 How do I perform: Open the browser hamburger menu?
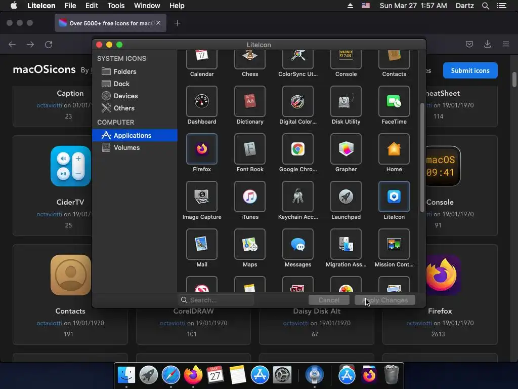[506, 44]
